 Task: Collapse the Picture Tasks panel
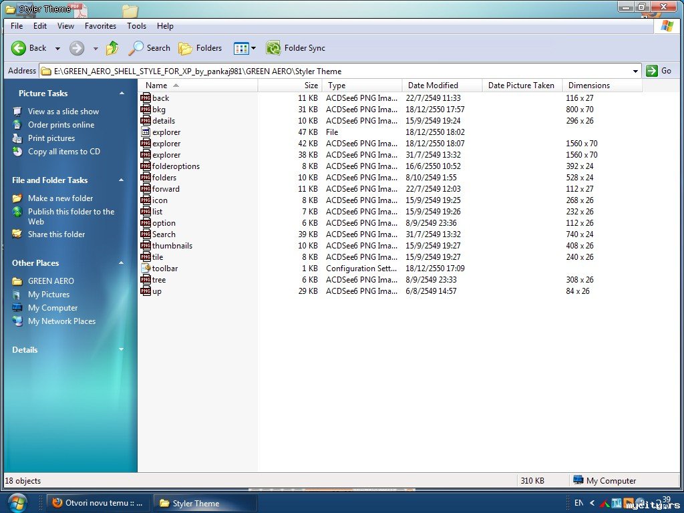click(x=122, y=94)
